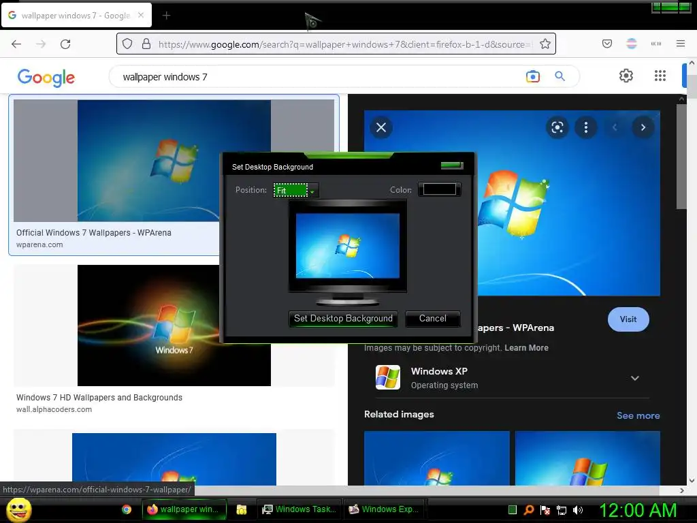This screenshot has width=697, height=523.
Task: Open a new browser tab with plus
Action: [166, 16]
